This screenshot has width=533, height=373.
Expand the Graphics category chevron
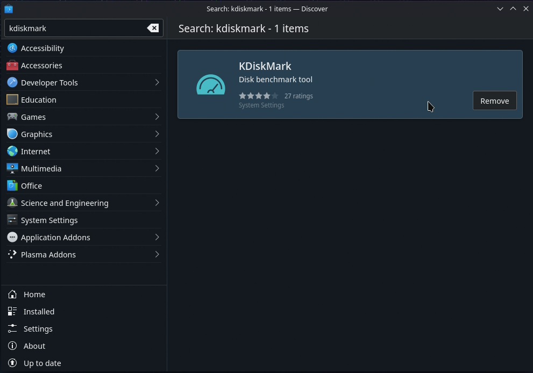tap(157, 134)
